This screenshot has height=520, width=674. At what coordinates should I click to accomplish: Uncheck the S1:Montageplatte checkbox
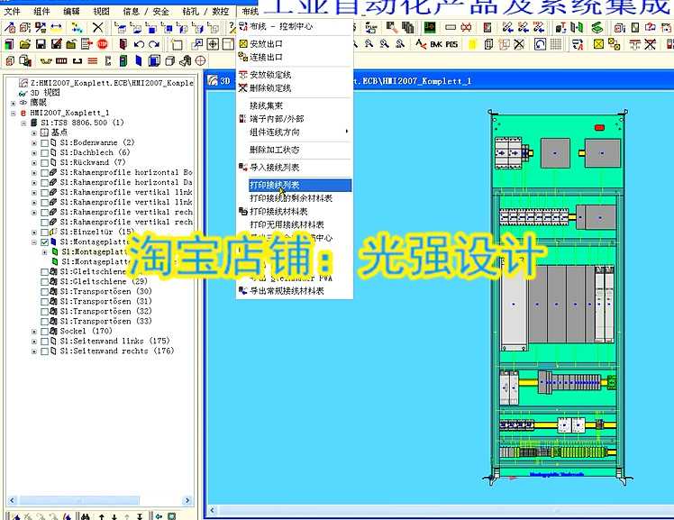pyautogui.click(x=45, y=242)
